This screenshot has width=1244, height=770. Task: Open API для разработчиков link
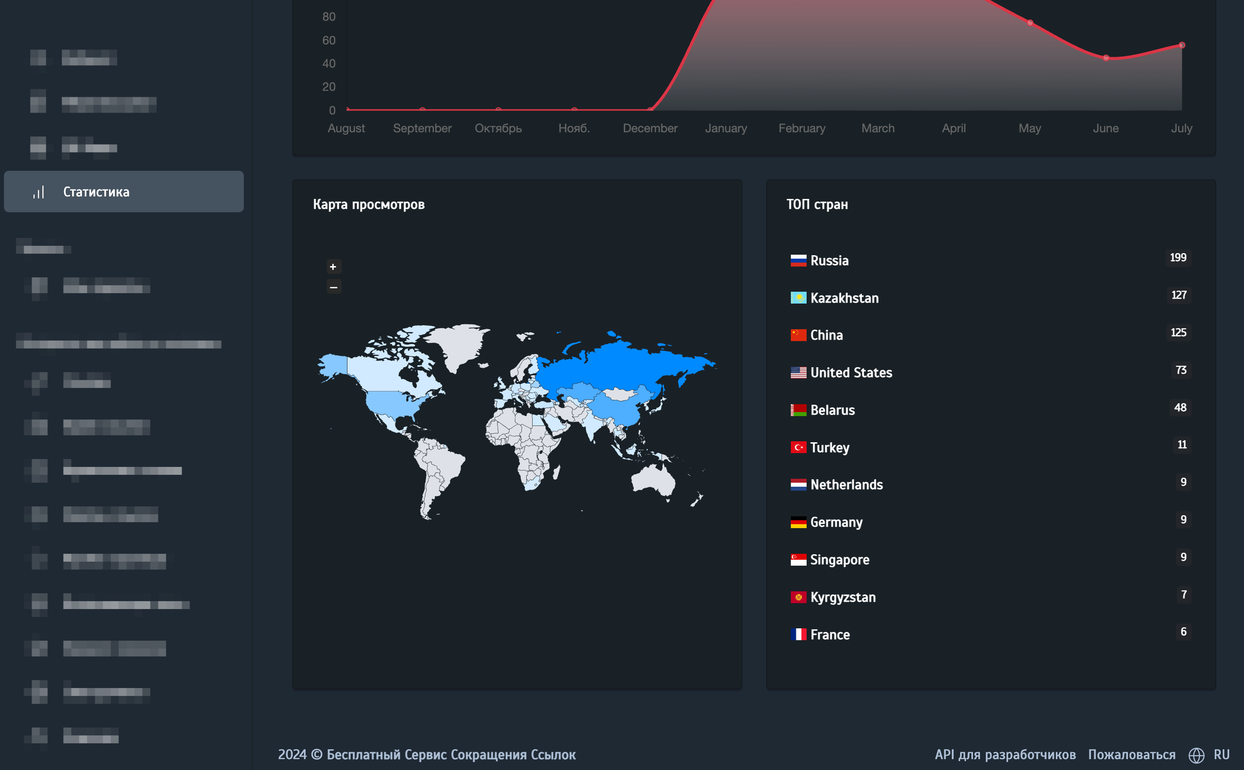(1005, 754)
